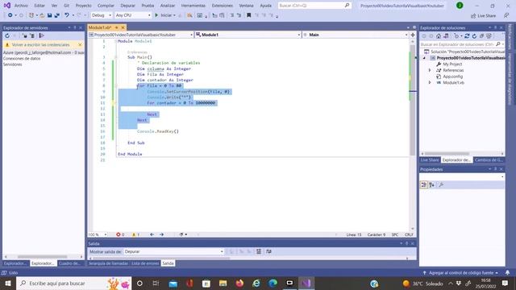Click Agregar al control de código fuente
516x290 pixels.
[x=461, y=272]
